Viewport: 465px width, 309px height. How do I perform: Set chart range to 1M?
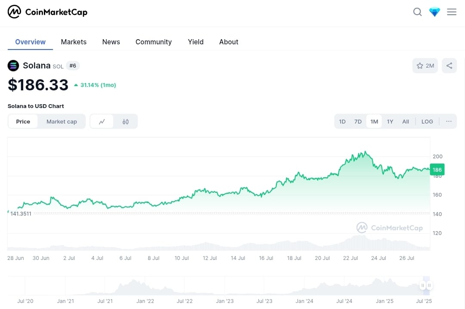click(x=374, y=122)
